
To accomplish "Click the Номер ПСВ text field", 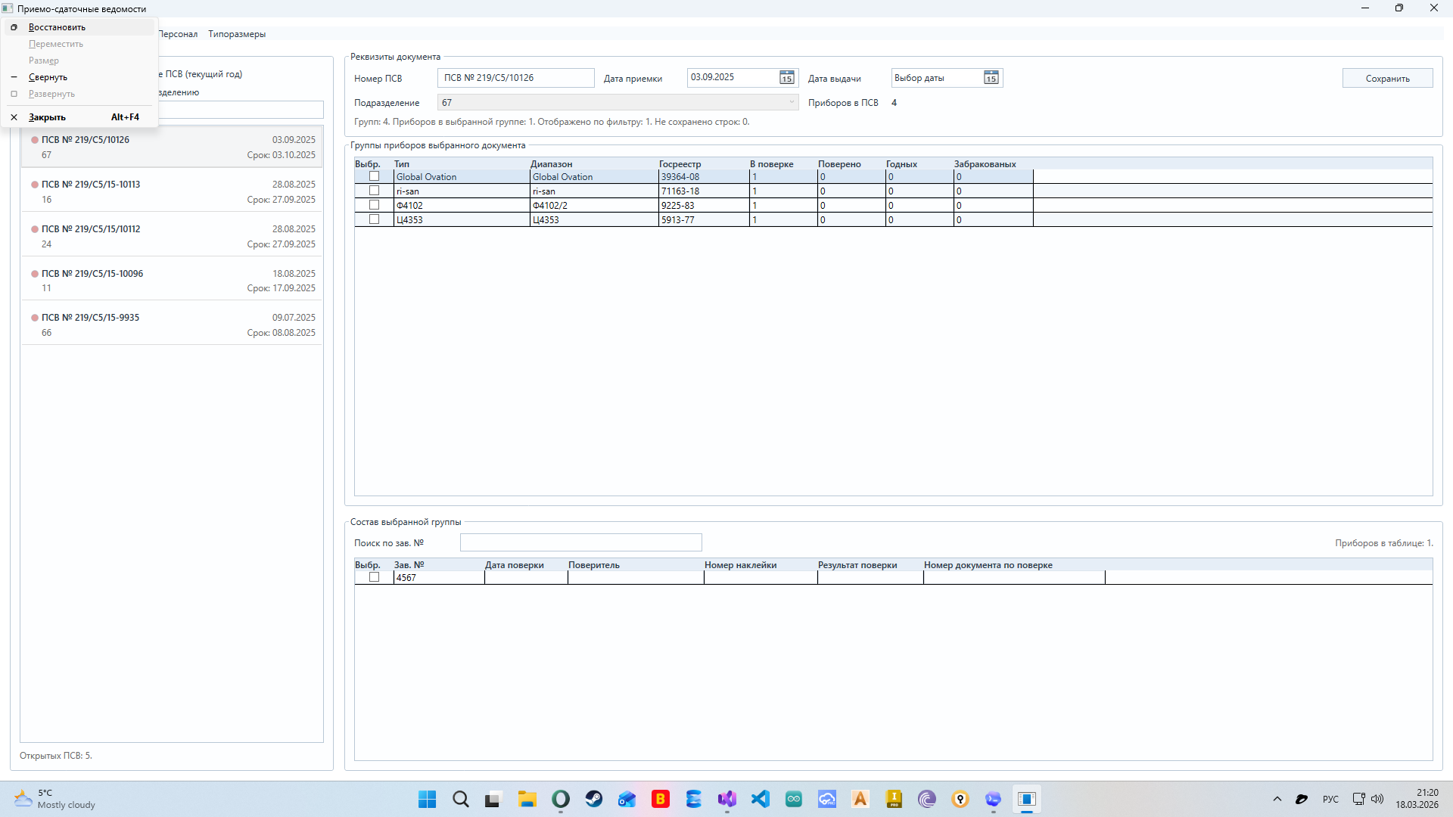I will pyautogui.click(x=515, y=78).
